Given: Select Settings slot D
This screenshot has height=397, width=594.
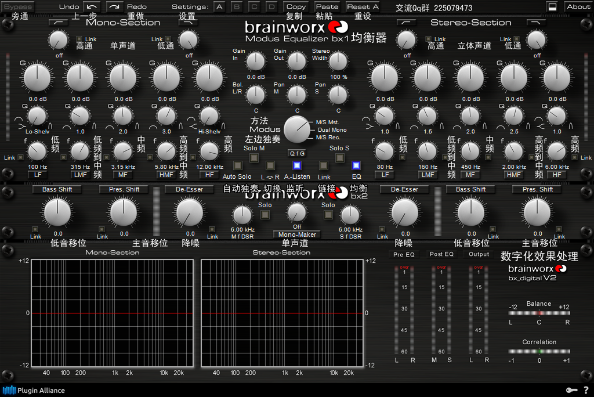Looking at the screenshot, I should tap(271, 6).
